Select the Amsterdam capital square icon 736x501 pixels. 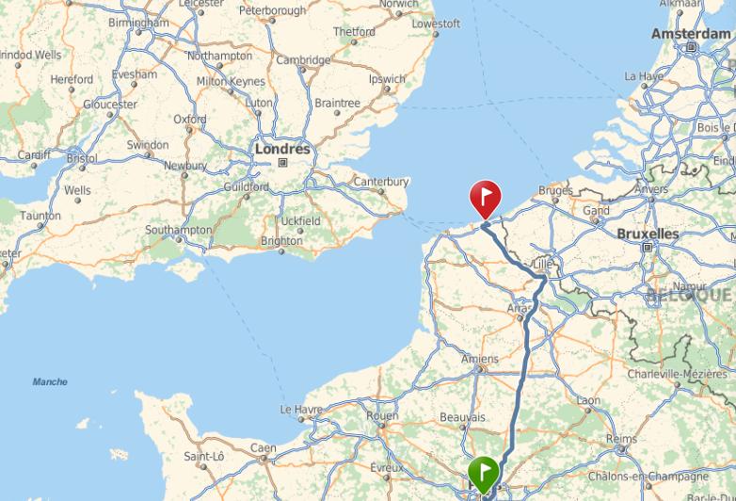(691, 47)
